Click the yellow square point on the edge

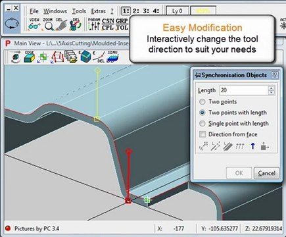point(97,119)
